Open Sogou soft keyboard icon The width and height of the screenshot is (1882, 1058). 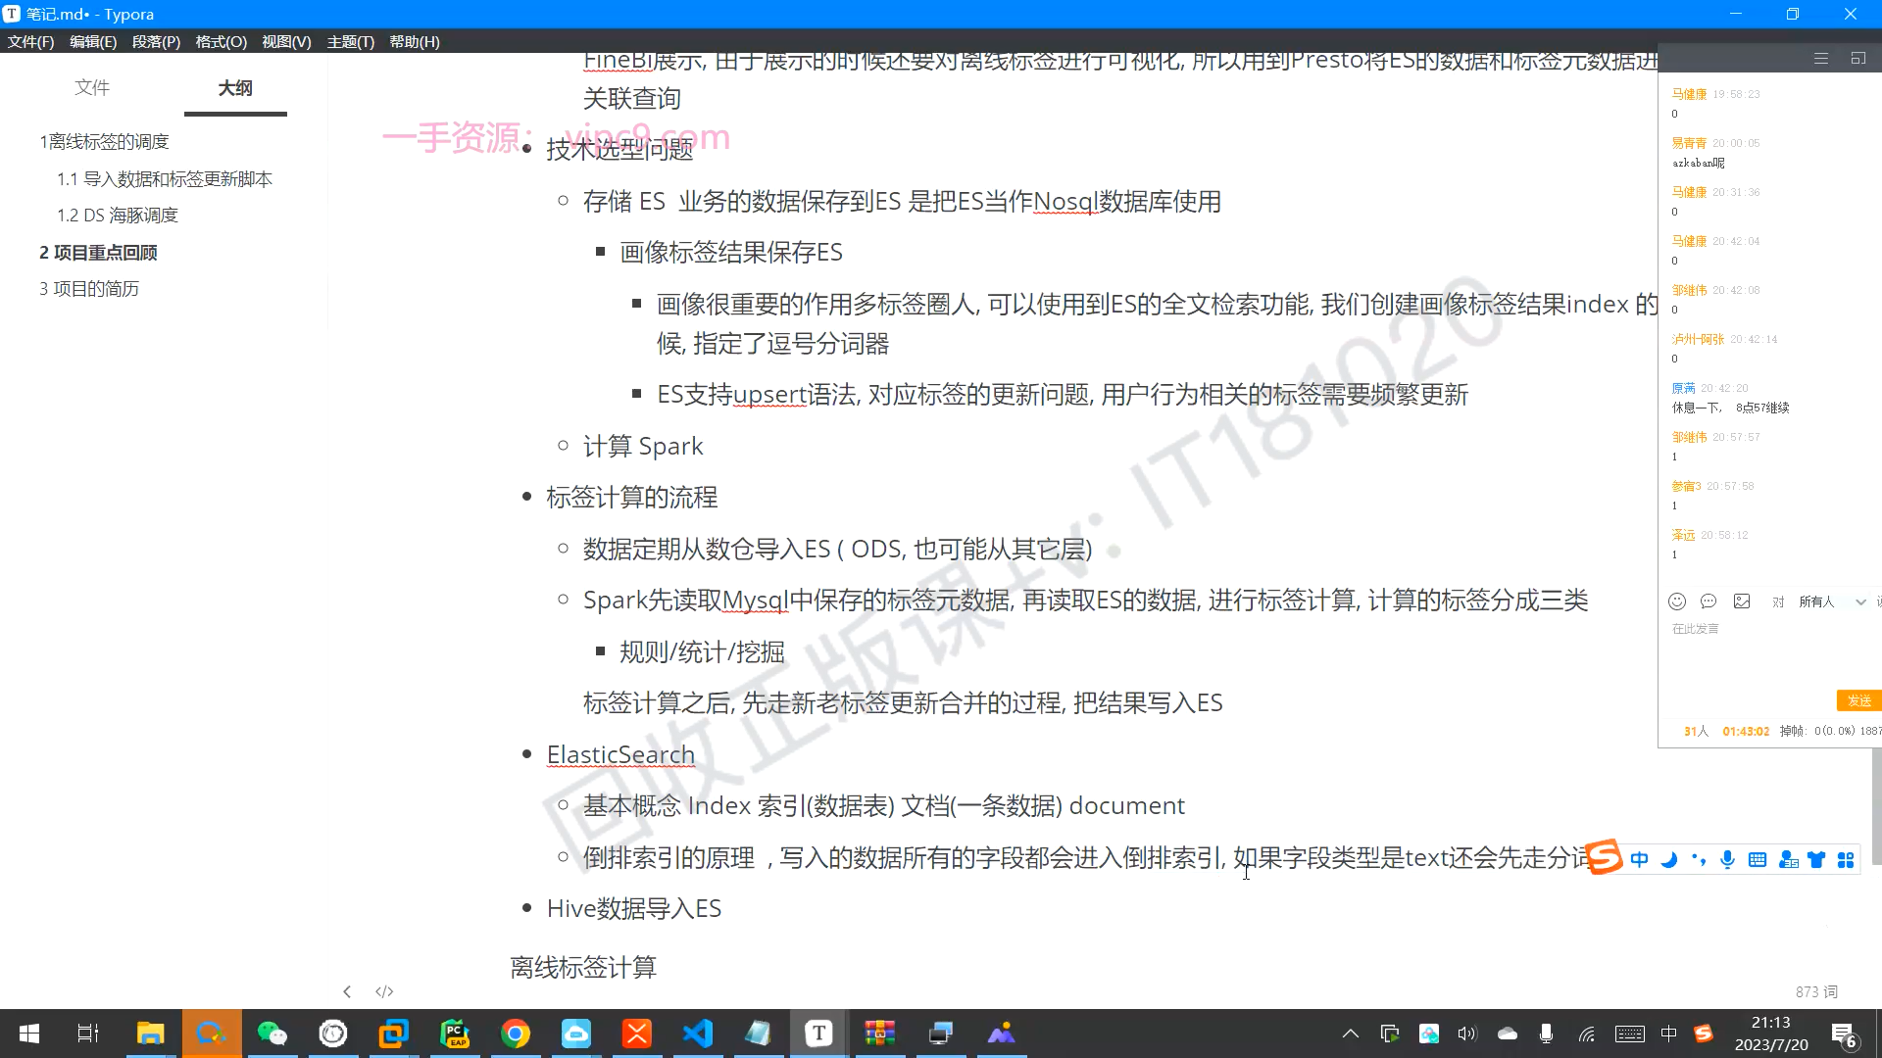point(1758,860)
